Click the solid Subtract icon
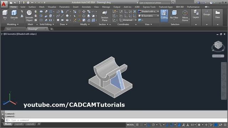Screen dimensions: 228x128 pyautogui.click(x=41, y=16)
